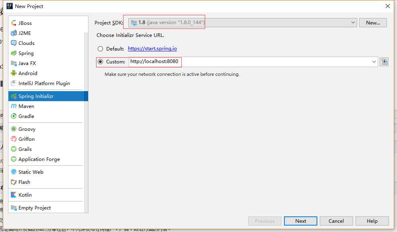The width and height of the screenshot is (397, 232).
Task: Click the IntelliJ Platform Plugin icon
Action: [x=14, y=83]
